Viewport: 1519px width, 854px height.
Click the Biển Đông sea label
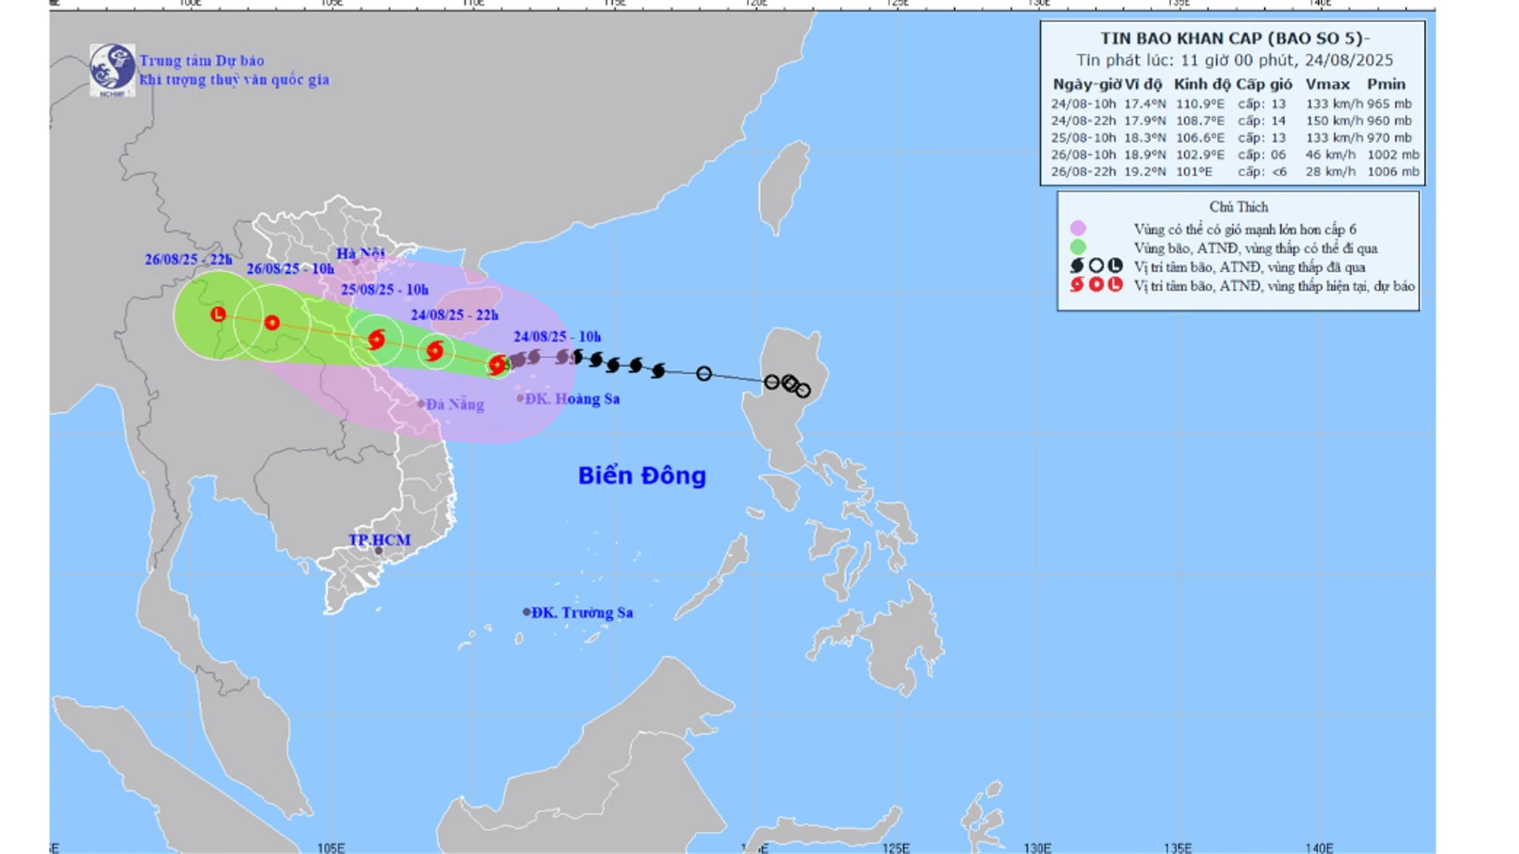tap(642, 475)
